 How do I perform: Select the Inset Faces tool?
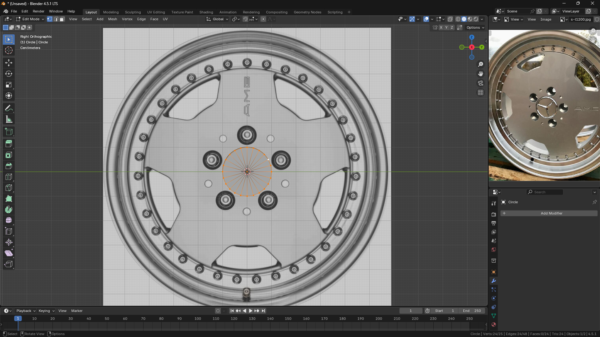(x=9, y=155)
